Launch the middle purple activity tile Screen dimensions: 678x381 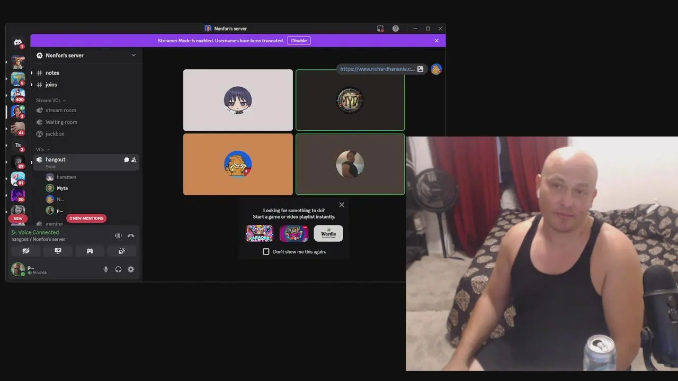pos(294,233)
